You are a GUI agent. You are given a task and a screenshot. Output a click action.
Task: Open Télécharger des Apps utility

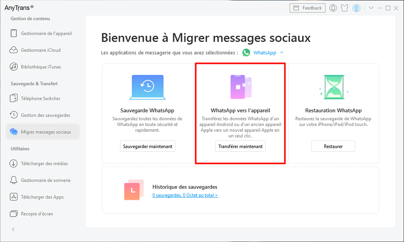pos(43,197)
